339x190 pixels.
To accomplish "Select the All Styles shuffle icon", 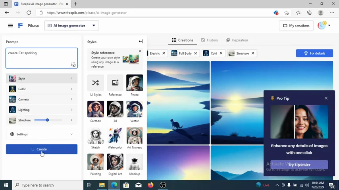I will [96, 83].
